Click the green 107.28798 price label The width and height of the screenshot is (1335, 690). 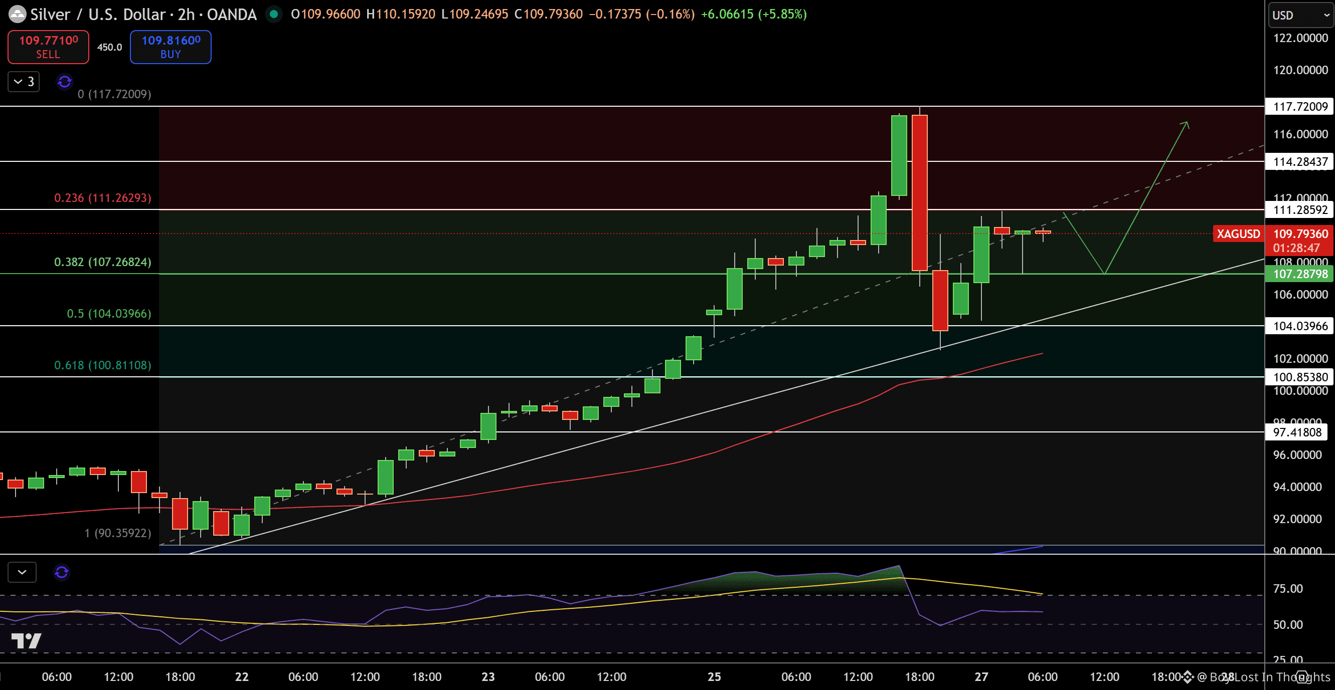click(x=1300, y=274)
